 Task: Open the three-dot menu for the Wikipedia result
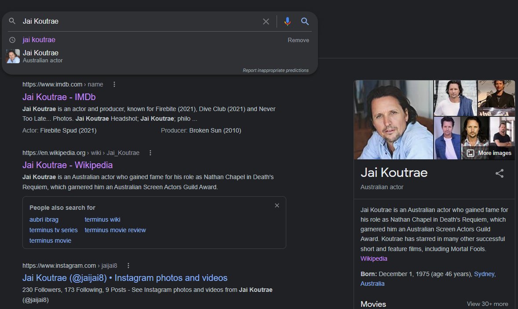150,153
